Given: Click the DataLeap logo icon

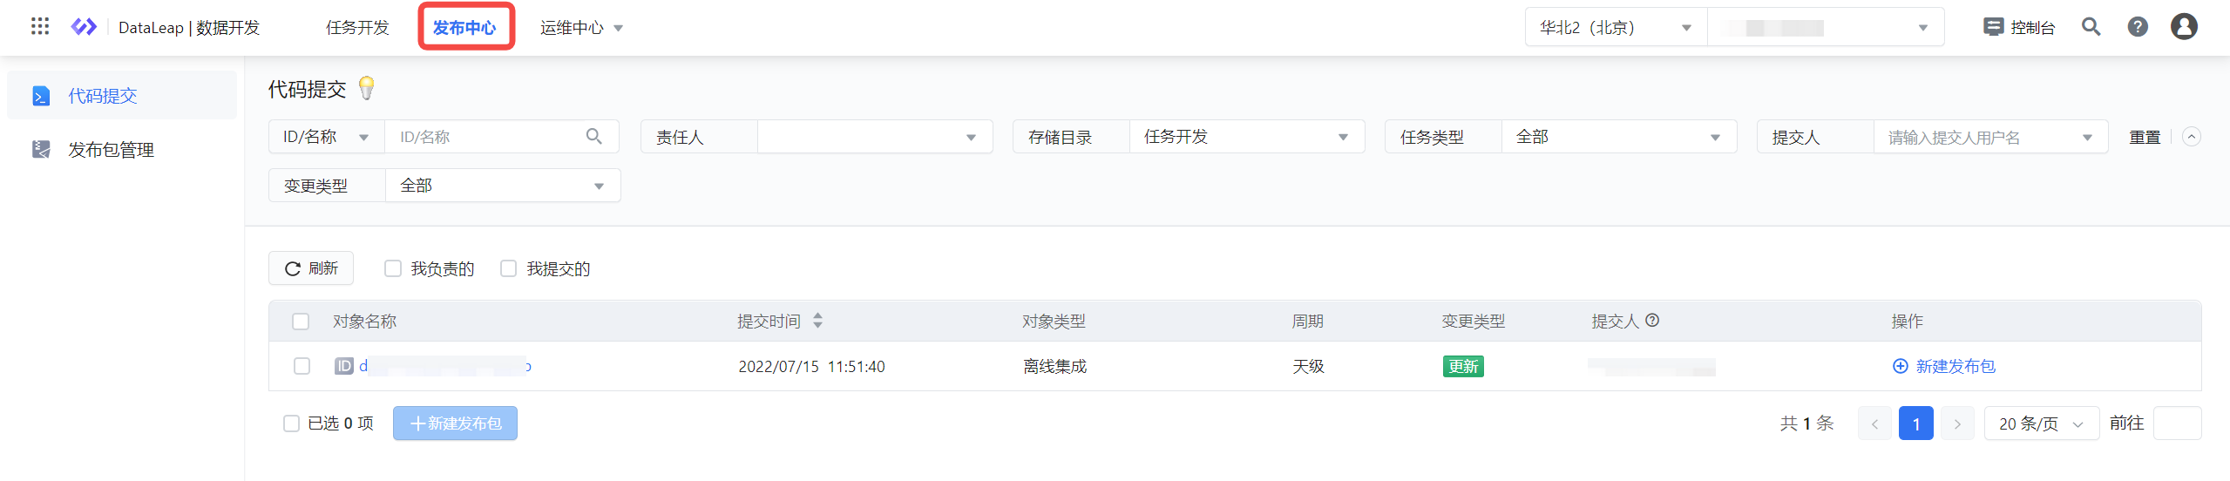Looking at the screenshot, I should [x=84, y=27].
